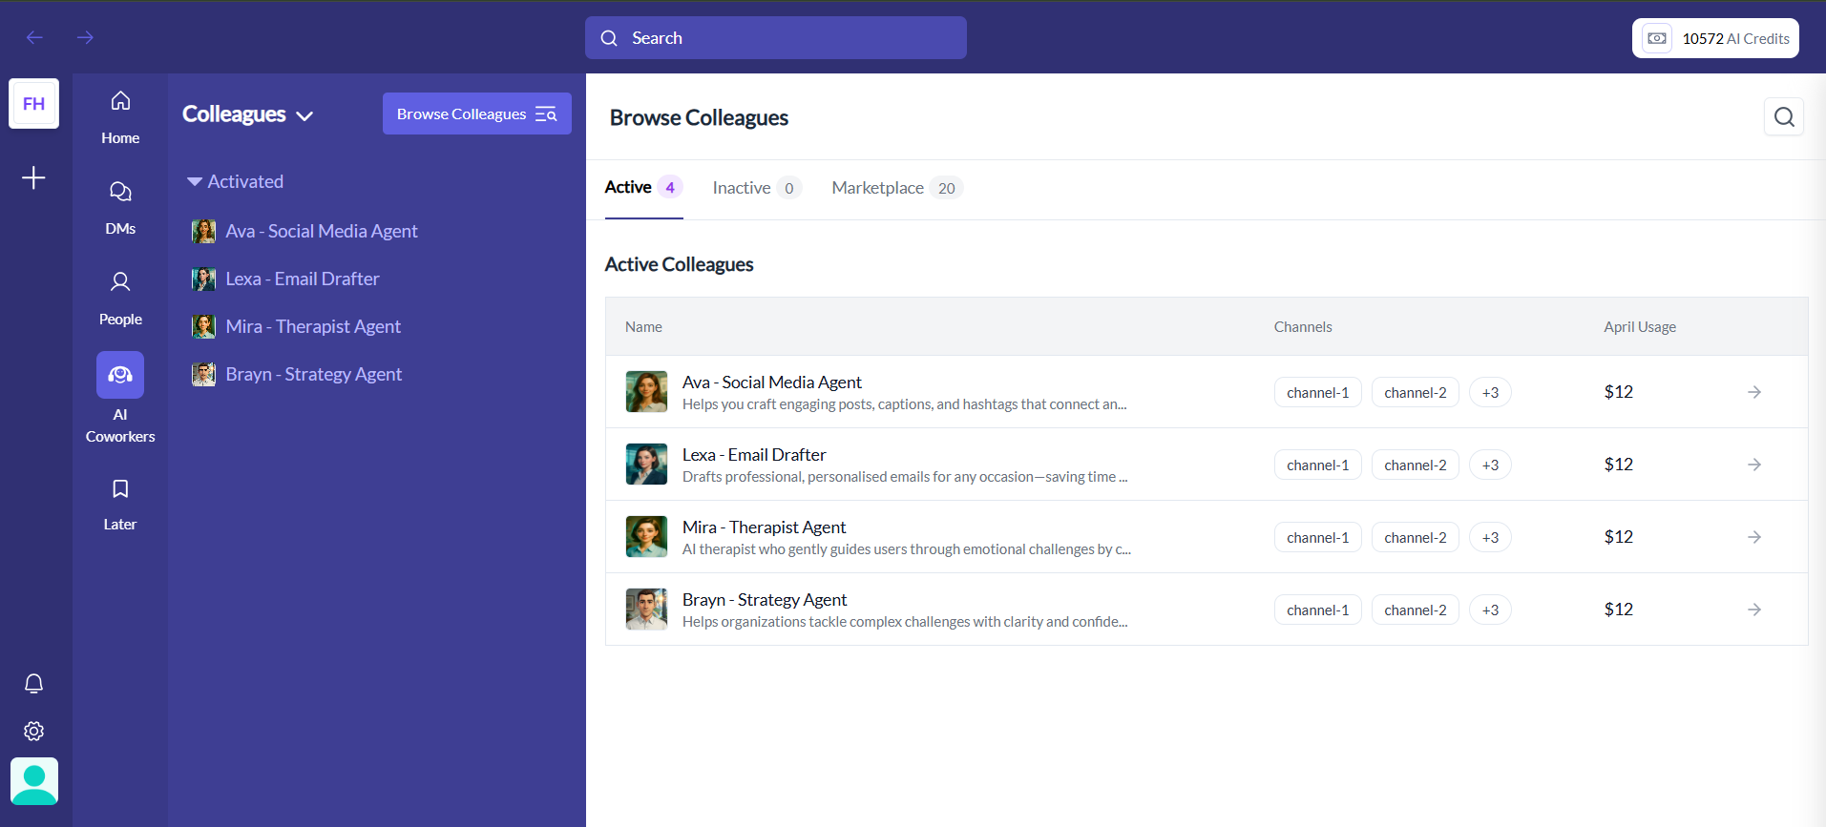This screenshot has width=1826, height=827.
Task: Open Brayn - Strategy Agent row arrow
Action: 1753,610
